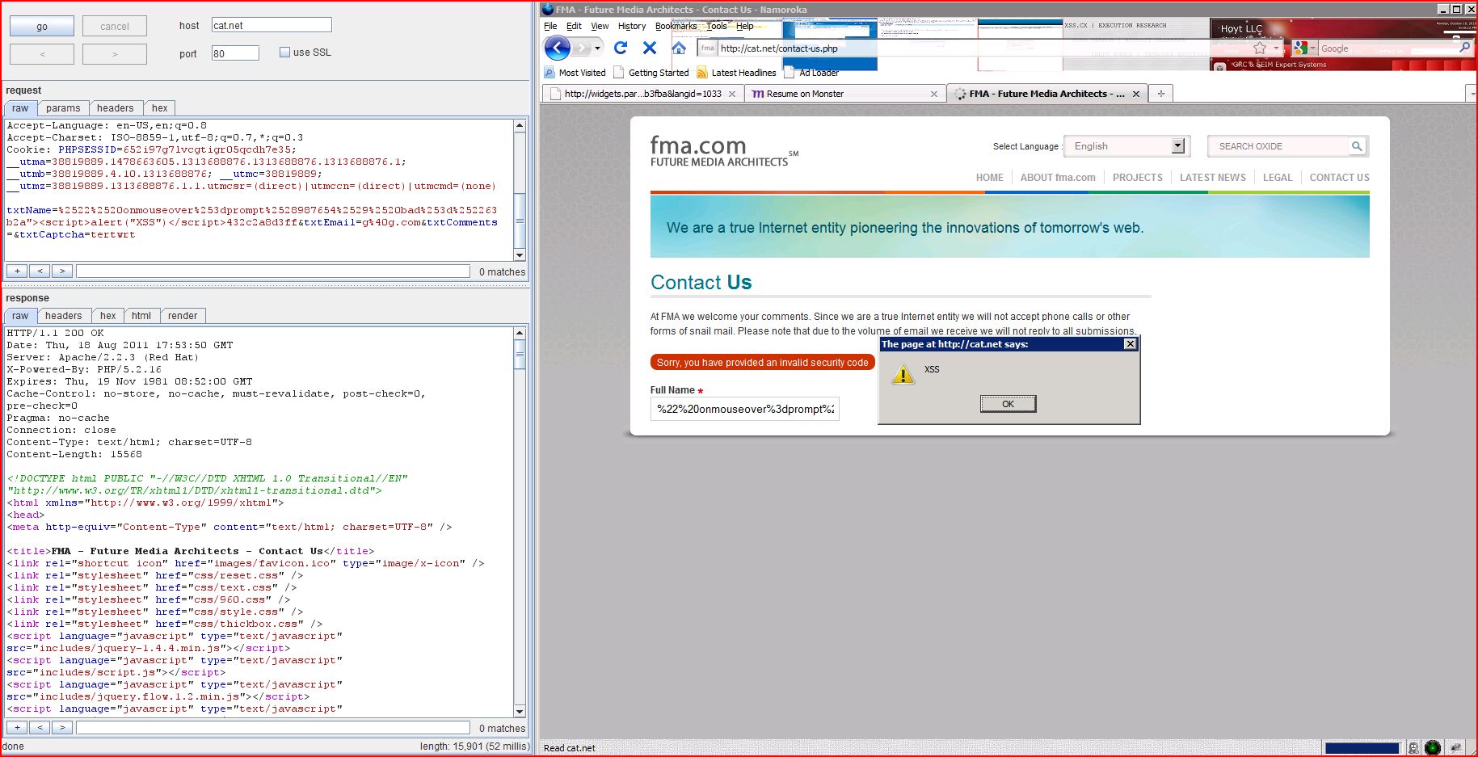This screenshot has width=1478, height=757.
Task: Click the gray face icon in status bar
Action: click(1413, 747)
